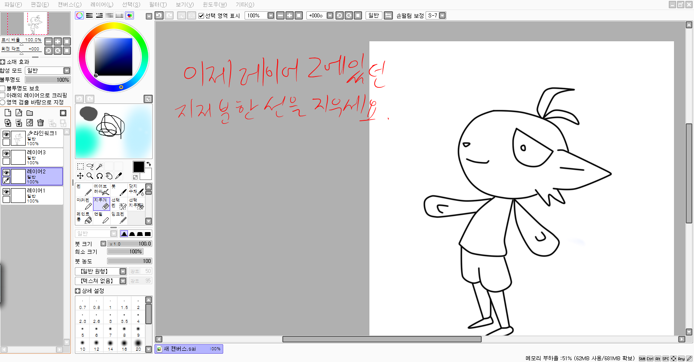Create a new linework layer
Viewport: 694px width, 362px height.
pyautogui.click(x=19, y=113)
